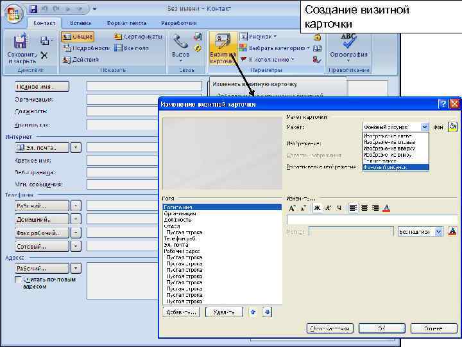The width and height of the screenshot is (462, 347).
Task: Click the Все поля view button
Action: coord(132,48)
